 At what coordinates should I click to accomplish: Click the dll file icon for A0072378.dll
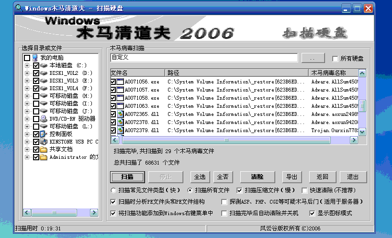click(x=120, y=122)
